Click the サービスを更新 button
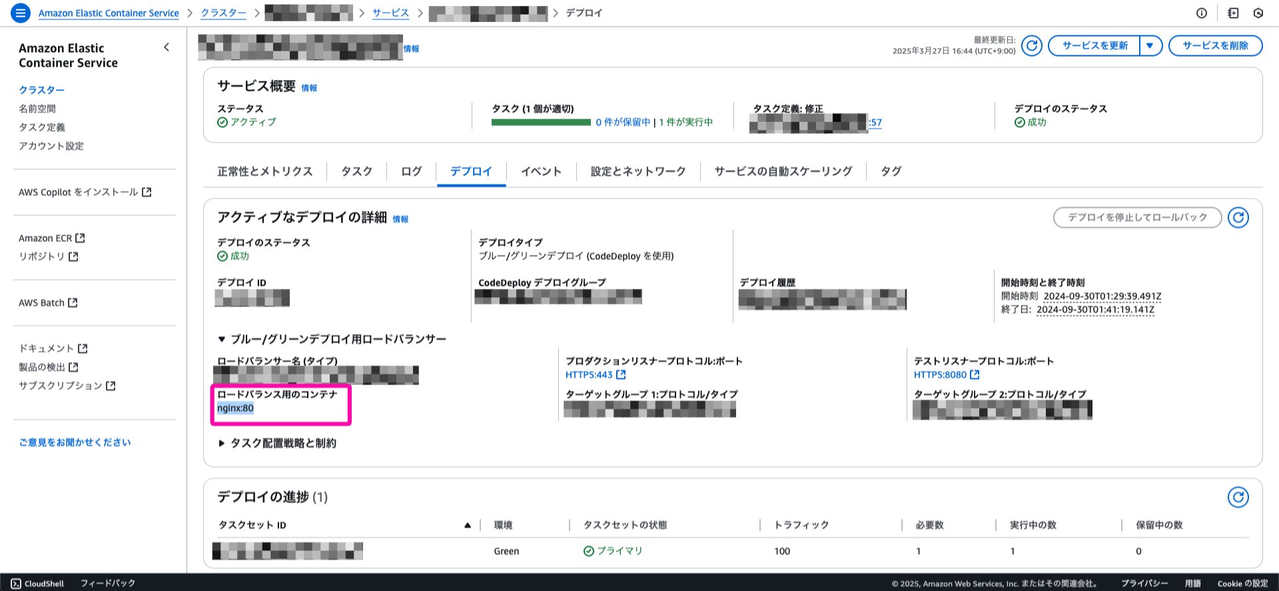 (1094, 46)
